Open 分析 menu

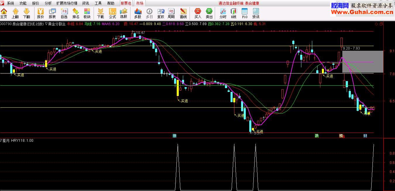[48, 3]
